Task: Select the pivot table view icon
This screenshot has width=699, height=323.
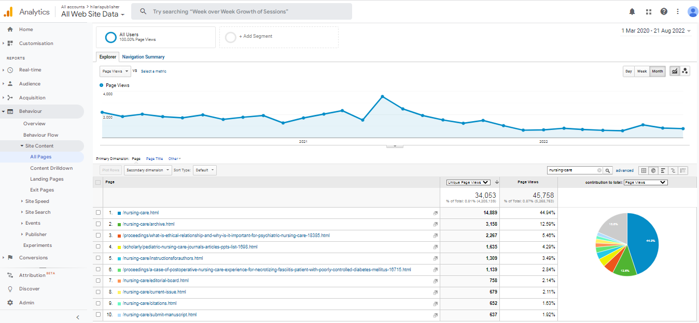Action: click(683, 170)
